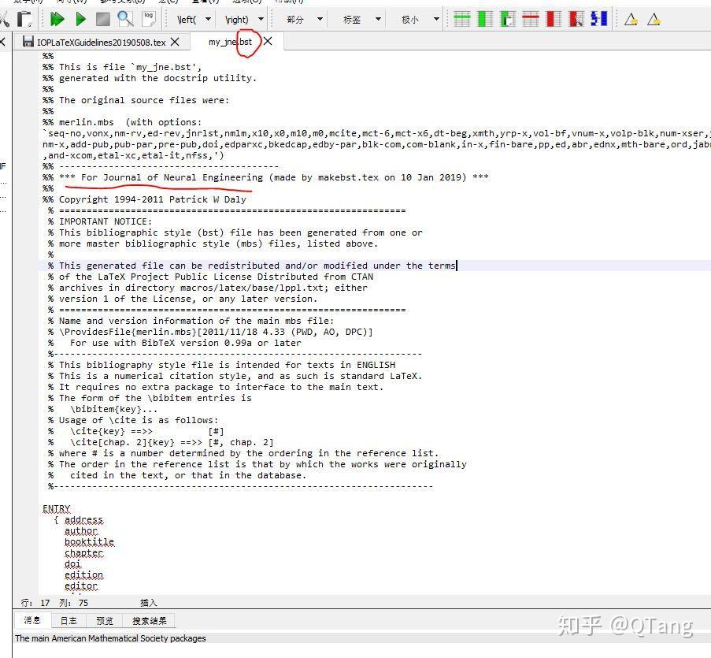
Task: Expand the 部分 sectioning dropdown
Action: point(320,19)
